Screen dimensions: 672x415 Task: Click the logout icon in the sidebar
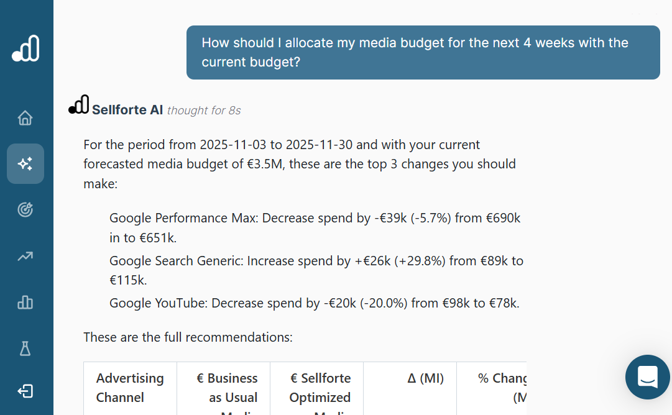[x=25, y=391]
